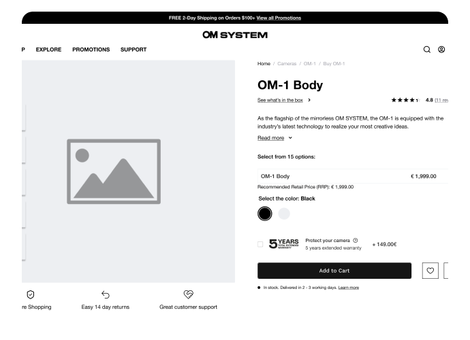470x340 pixels.
Task: Click the info icon beside Protect your camera
Action: tap(356, 240)
